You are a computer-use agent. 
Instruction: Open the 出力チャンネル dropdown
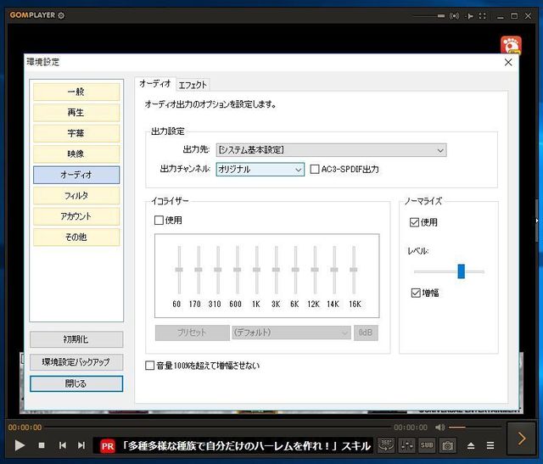click(x=260, y=170)
